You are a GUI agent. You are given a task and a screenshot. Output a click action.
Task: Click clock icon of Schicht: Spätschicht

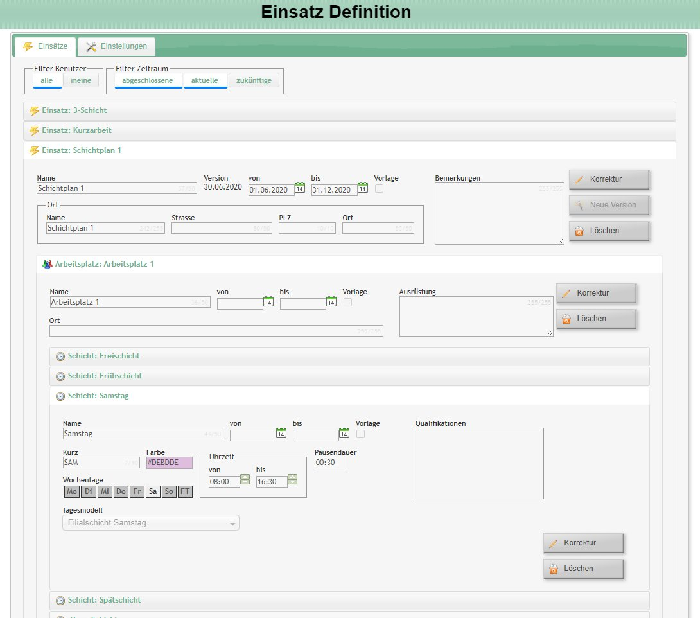[x=60, y=601]
